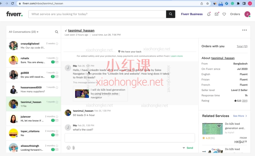Click the browser address bar URL

point(43,3)
